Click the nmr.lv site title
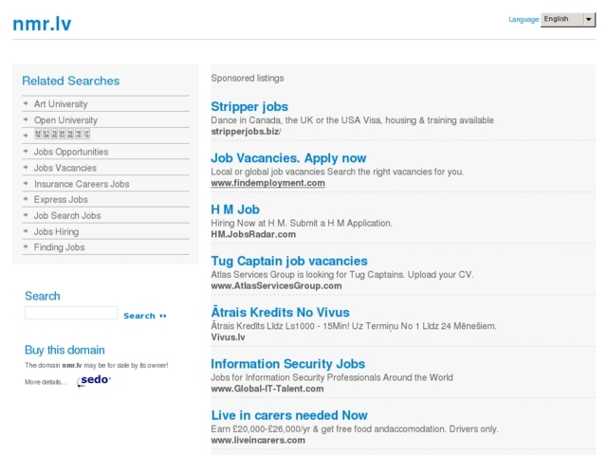 click(42, 24)
